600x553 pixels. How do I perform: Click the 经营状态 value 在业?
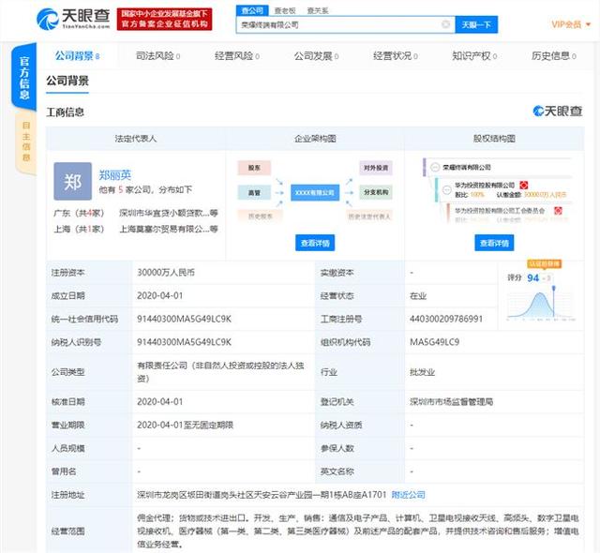(418, 295)
